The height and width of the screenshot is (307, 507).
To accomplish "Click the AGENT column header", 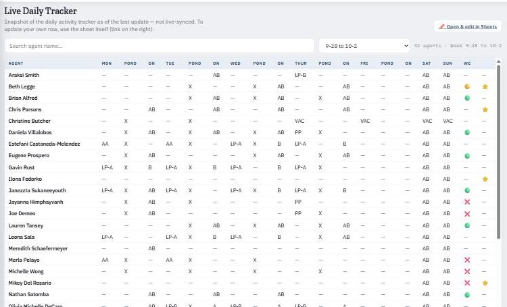I will (x=16, y=63).
